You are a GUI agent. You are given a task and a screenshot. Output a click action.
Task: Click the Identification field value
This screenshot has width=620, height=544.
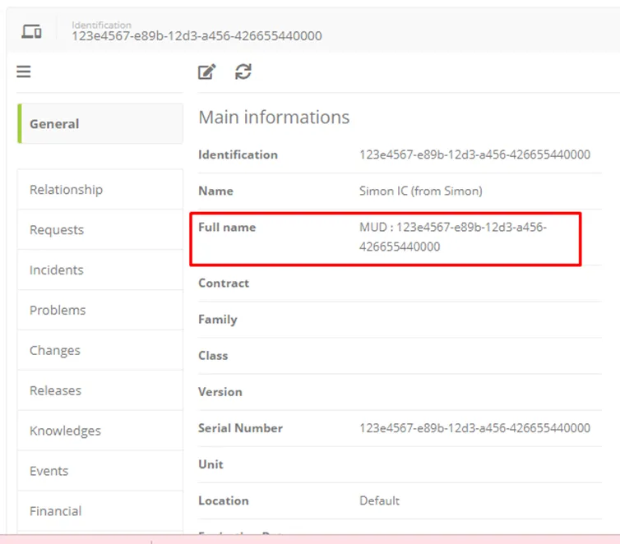474,154
